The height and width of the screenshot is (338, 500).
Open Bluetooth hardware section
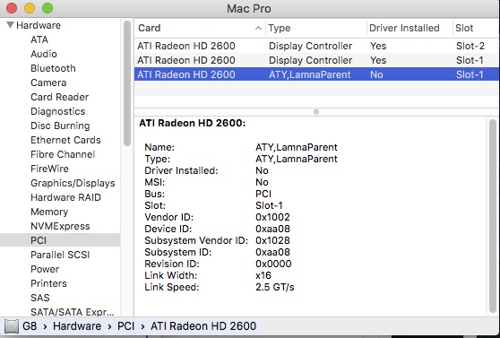53,68
